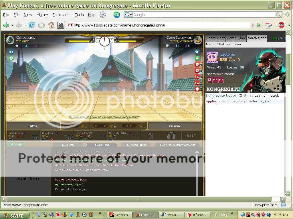The height and width of the screenshot is (219, 293).
Task: Open the Edit menu
Action: [x=16, y=15]
